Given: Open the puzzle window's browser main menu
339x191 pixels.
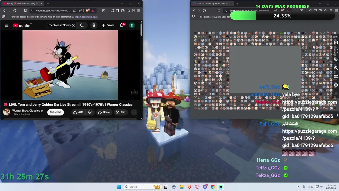Looking at the screenshot, I should pyautogui.click(x=336, y=11).
